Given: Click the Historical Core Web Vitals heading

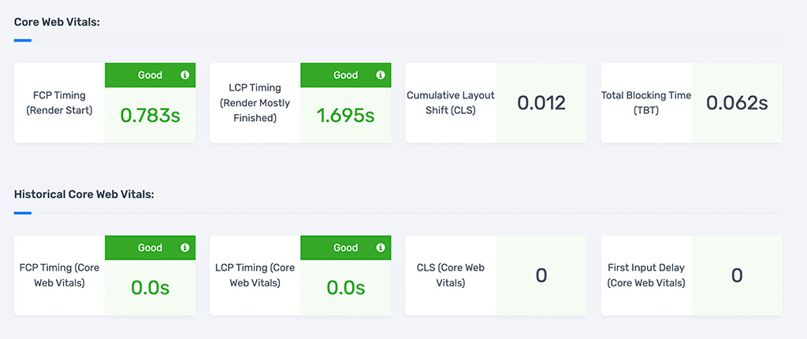Looking at the screenshot, I should [84, 193].
